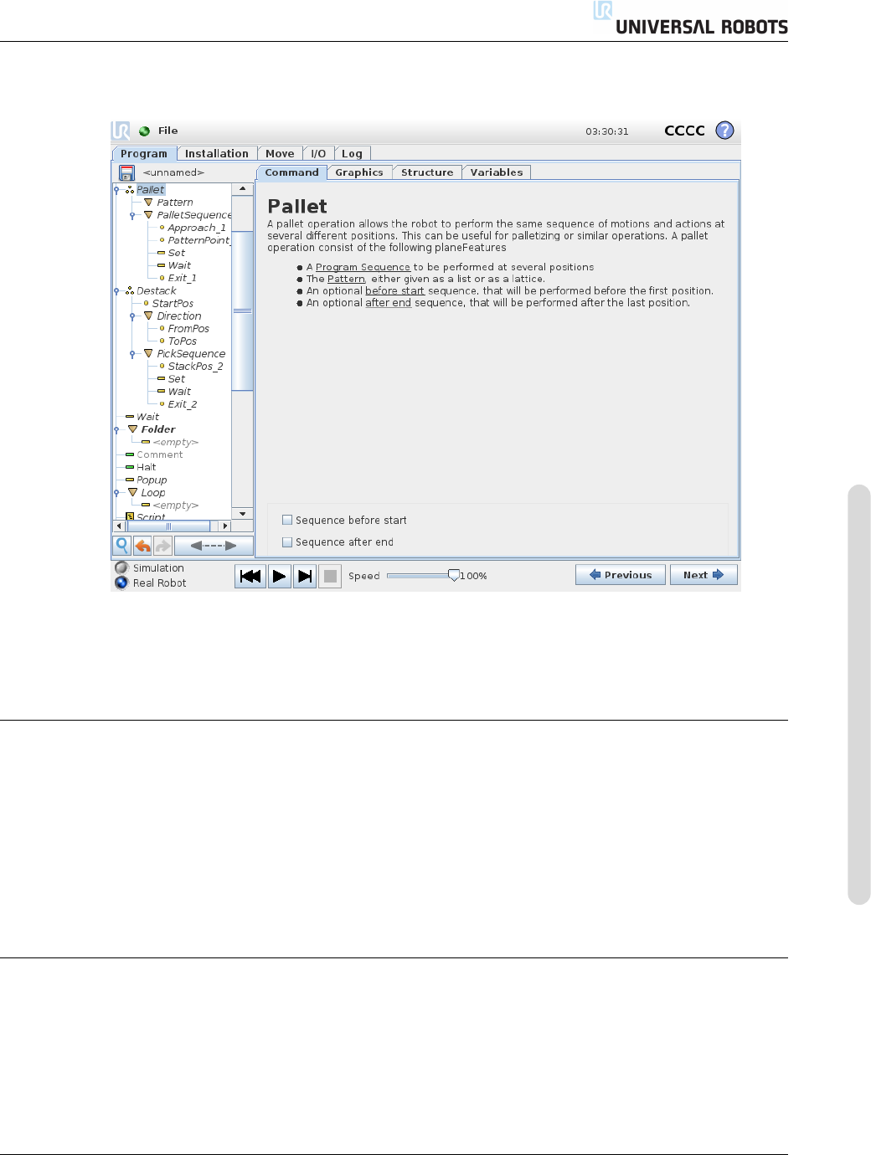The image size is (871, 1155).
Task: Enable the Sequence before start checkbox
Action: point(287,520)
